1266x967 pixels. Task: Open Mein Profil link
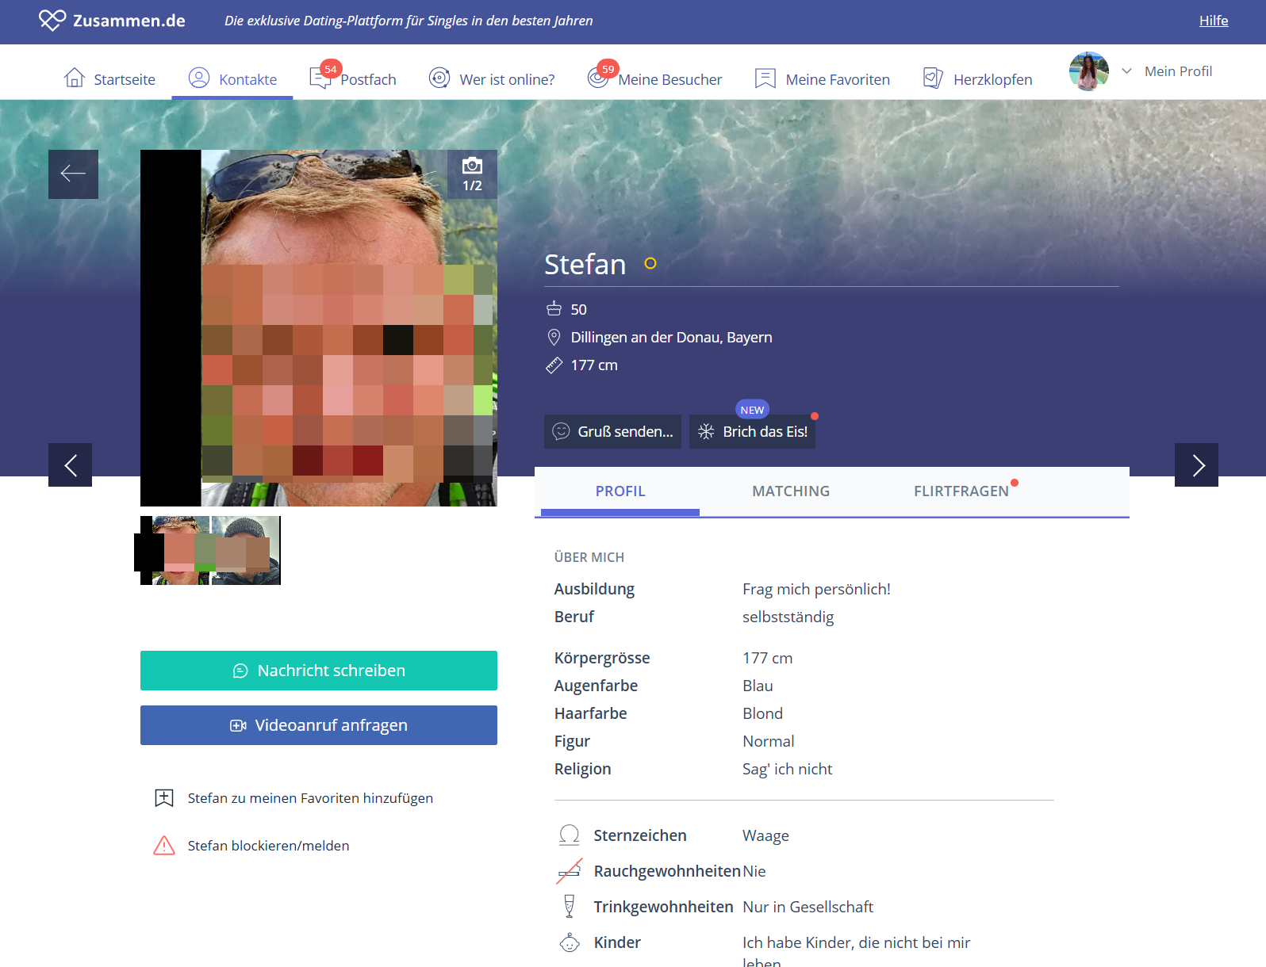(1178, 71)
